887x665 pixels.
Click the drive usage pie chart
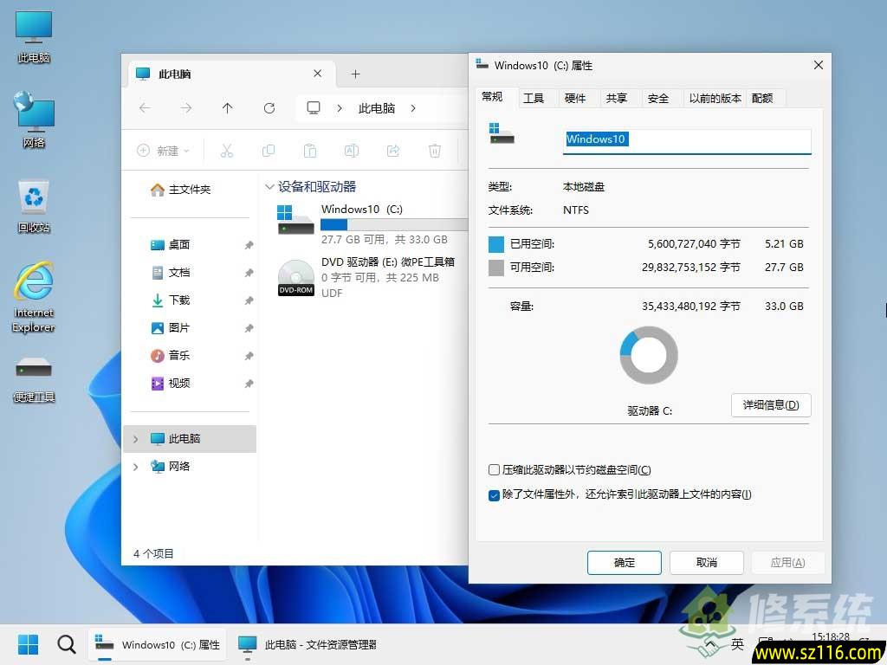pyautogui.click(x=648, y=355)
